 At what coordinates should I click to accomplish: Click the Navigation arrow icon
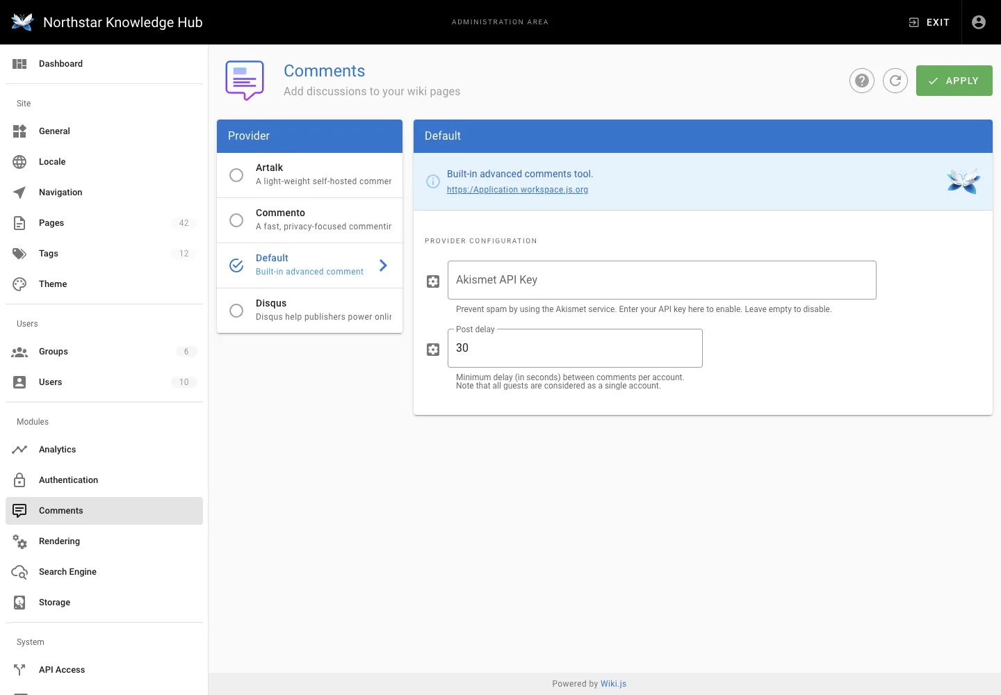point(19,193)
